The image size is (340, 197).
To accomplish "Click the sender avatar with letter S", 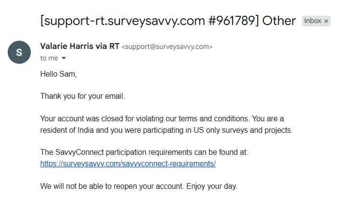I will pyautogui.click(x=19, y=52).
